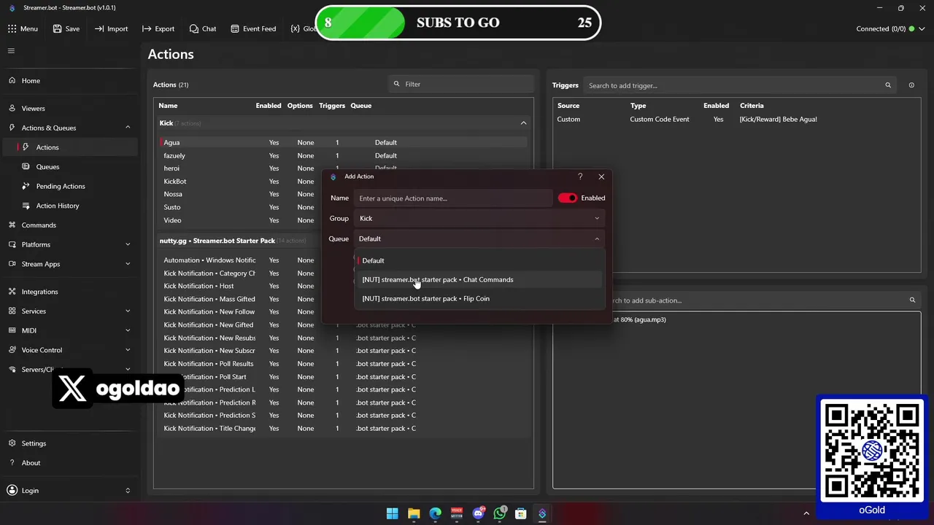Viewport: 934px width, 525px height.
Task: Open WhatsApp from taskbar
Action: coord(500,514)
